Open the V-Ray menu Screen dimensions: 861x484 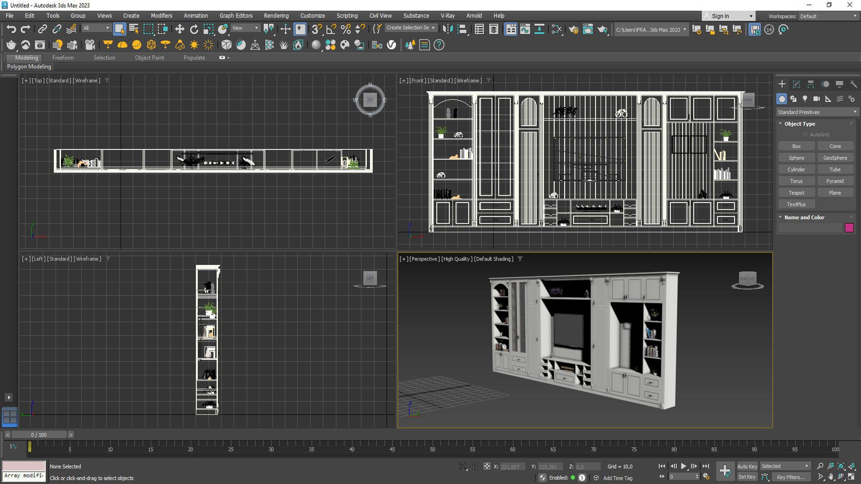click(x=448, y=16)
